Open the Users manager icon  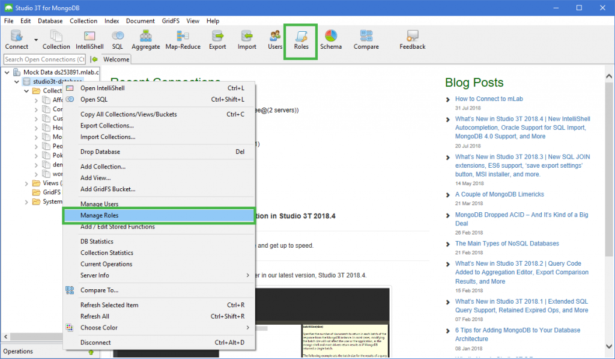[275, 40]
